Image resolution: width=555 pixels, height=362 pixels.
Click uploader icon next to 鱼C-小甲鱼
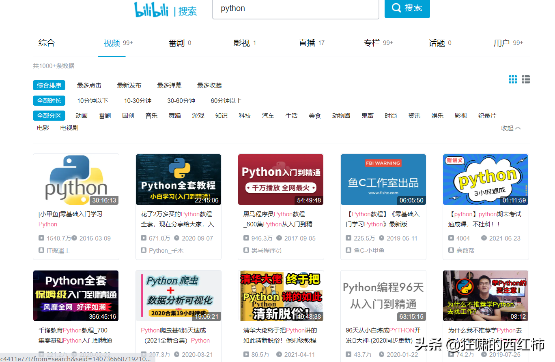coord(348,250)
